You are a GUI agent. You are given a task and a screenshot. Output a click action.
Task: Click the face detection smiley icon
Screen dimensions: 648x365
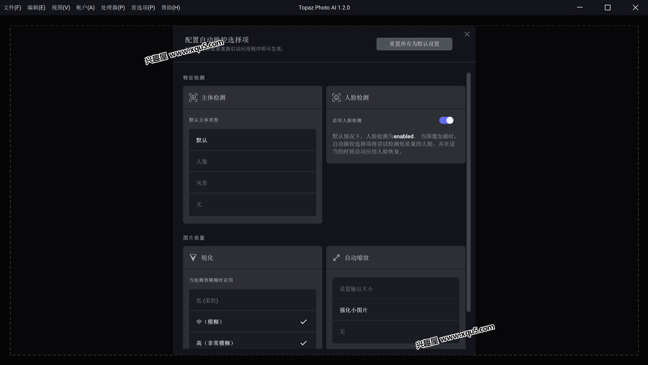click(336, 97)
